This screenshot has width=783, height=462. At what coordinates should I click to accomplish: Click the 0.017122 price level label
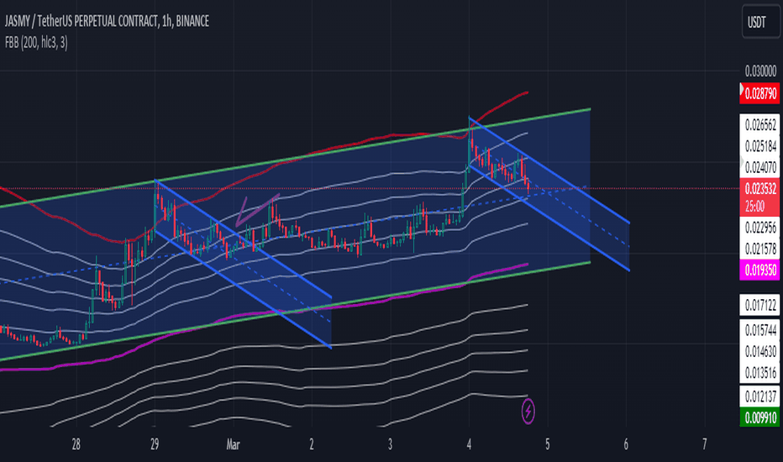759,305
